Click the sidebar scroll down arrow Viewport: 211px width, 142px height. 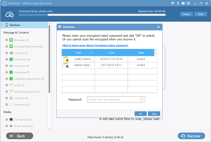(49, 129)
